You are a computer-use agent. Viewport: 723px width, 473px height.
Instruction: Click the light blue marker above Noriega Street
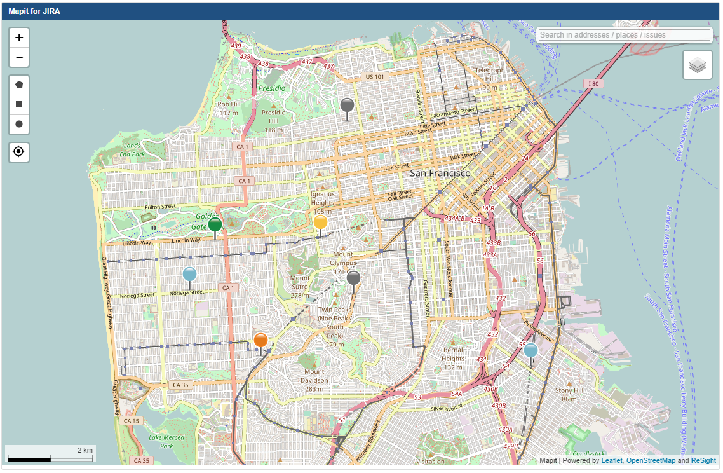point(189,275)
